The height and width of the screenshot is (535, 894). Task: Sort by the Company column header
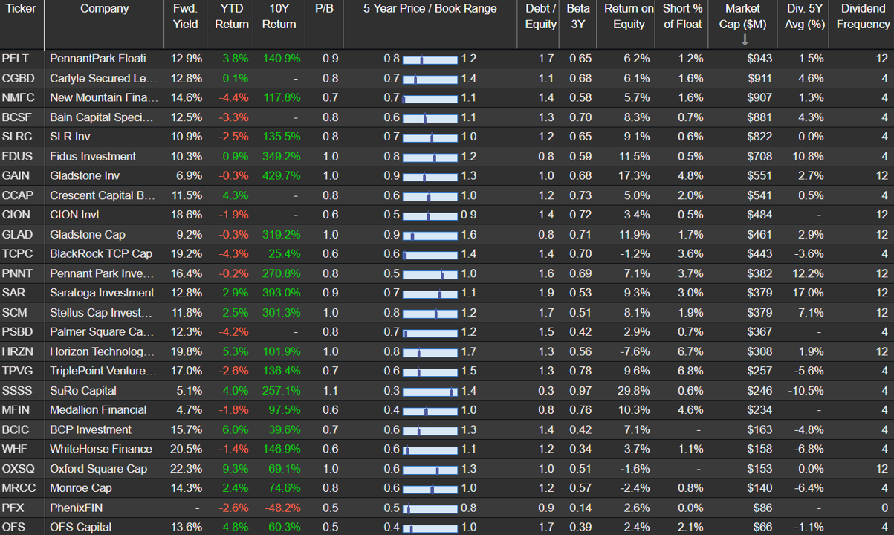pyautogui.click(x=104, y=9)
